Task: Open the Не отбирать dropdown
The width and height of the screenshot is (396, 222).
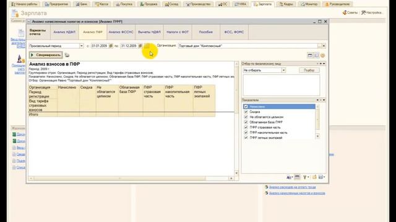Action: (x=283, y=70)
